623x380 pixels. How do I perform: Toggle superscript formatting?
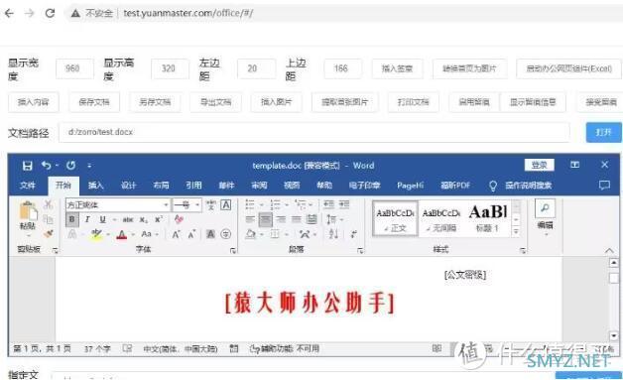click(159, 219)
